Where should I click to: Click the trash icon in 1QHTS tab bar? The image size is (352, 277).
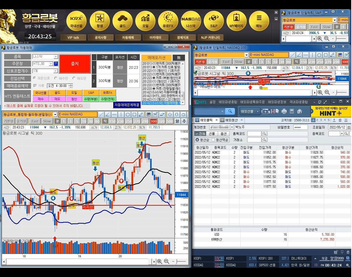coord(340,120)
